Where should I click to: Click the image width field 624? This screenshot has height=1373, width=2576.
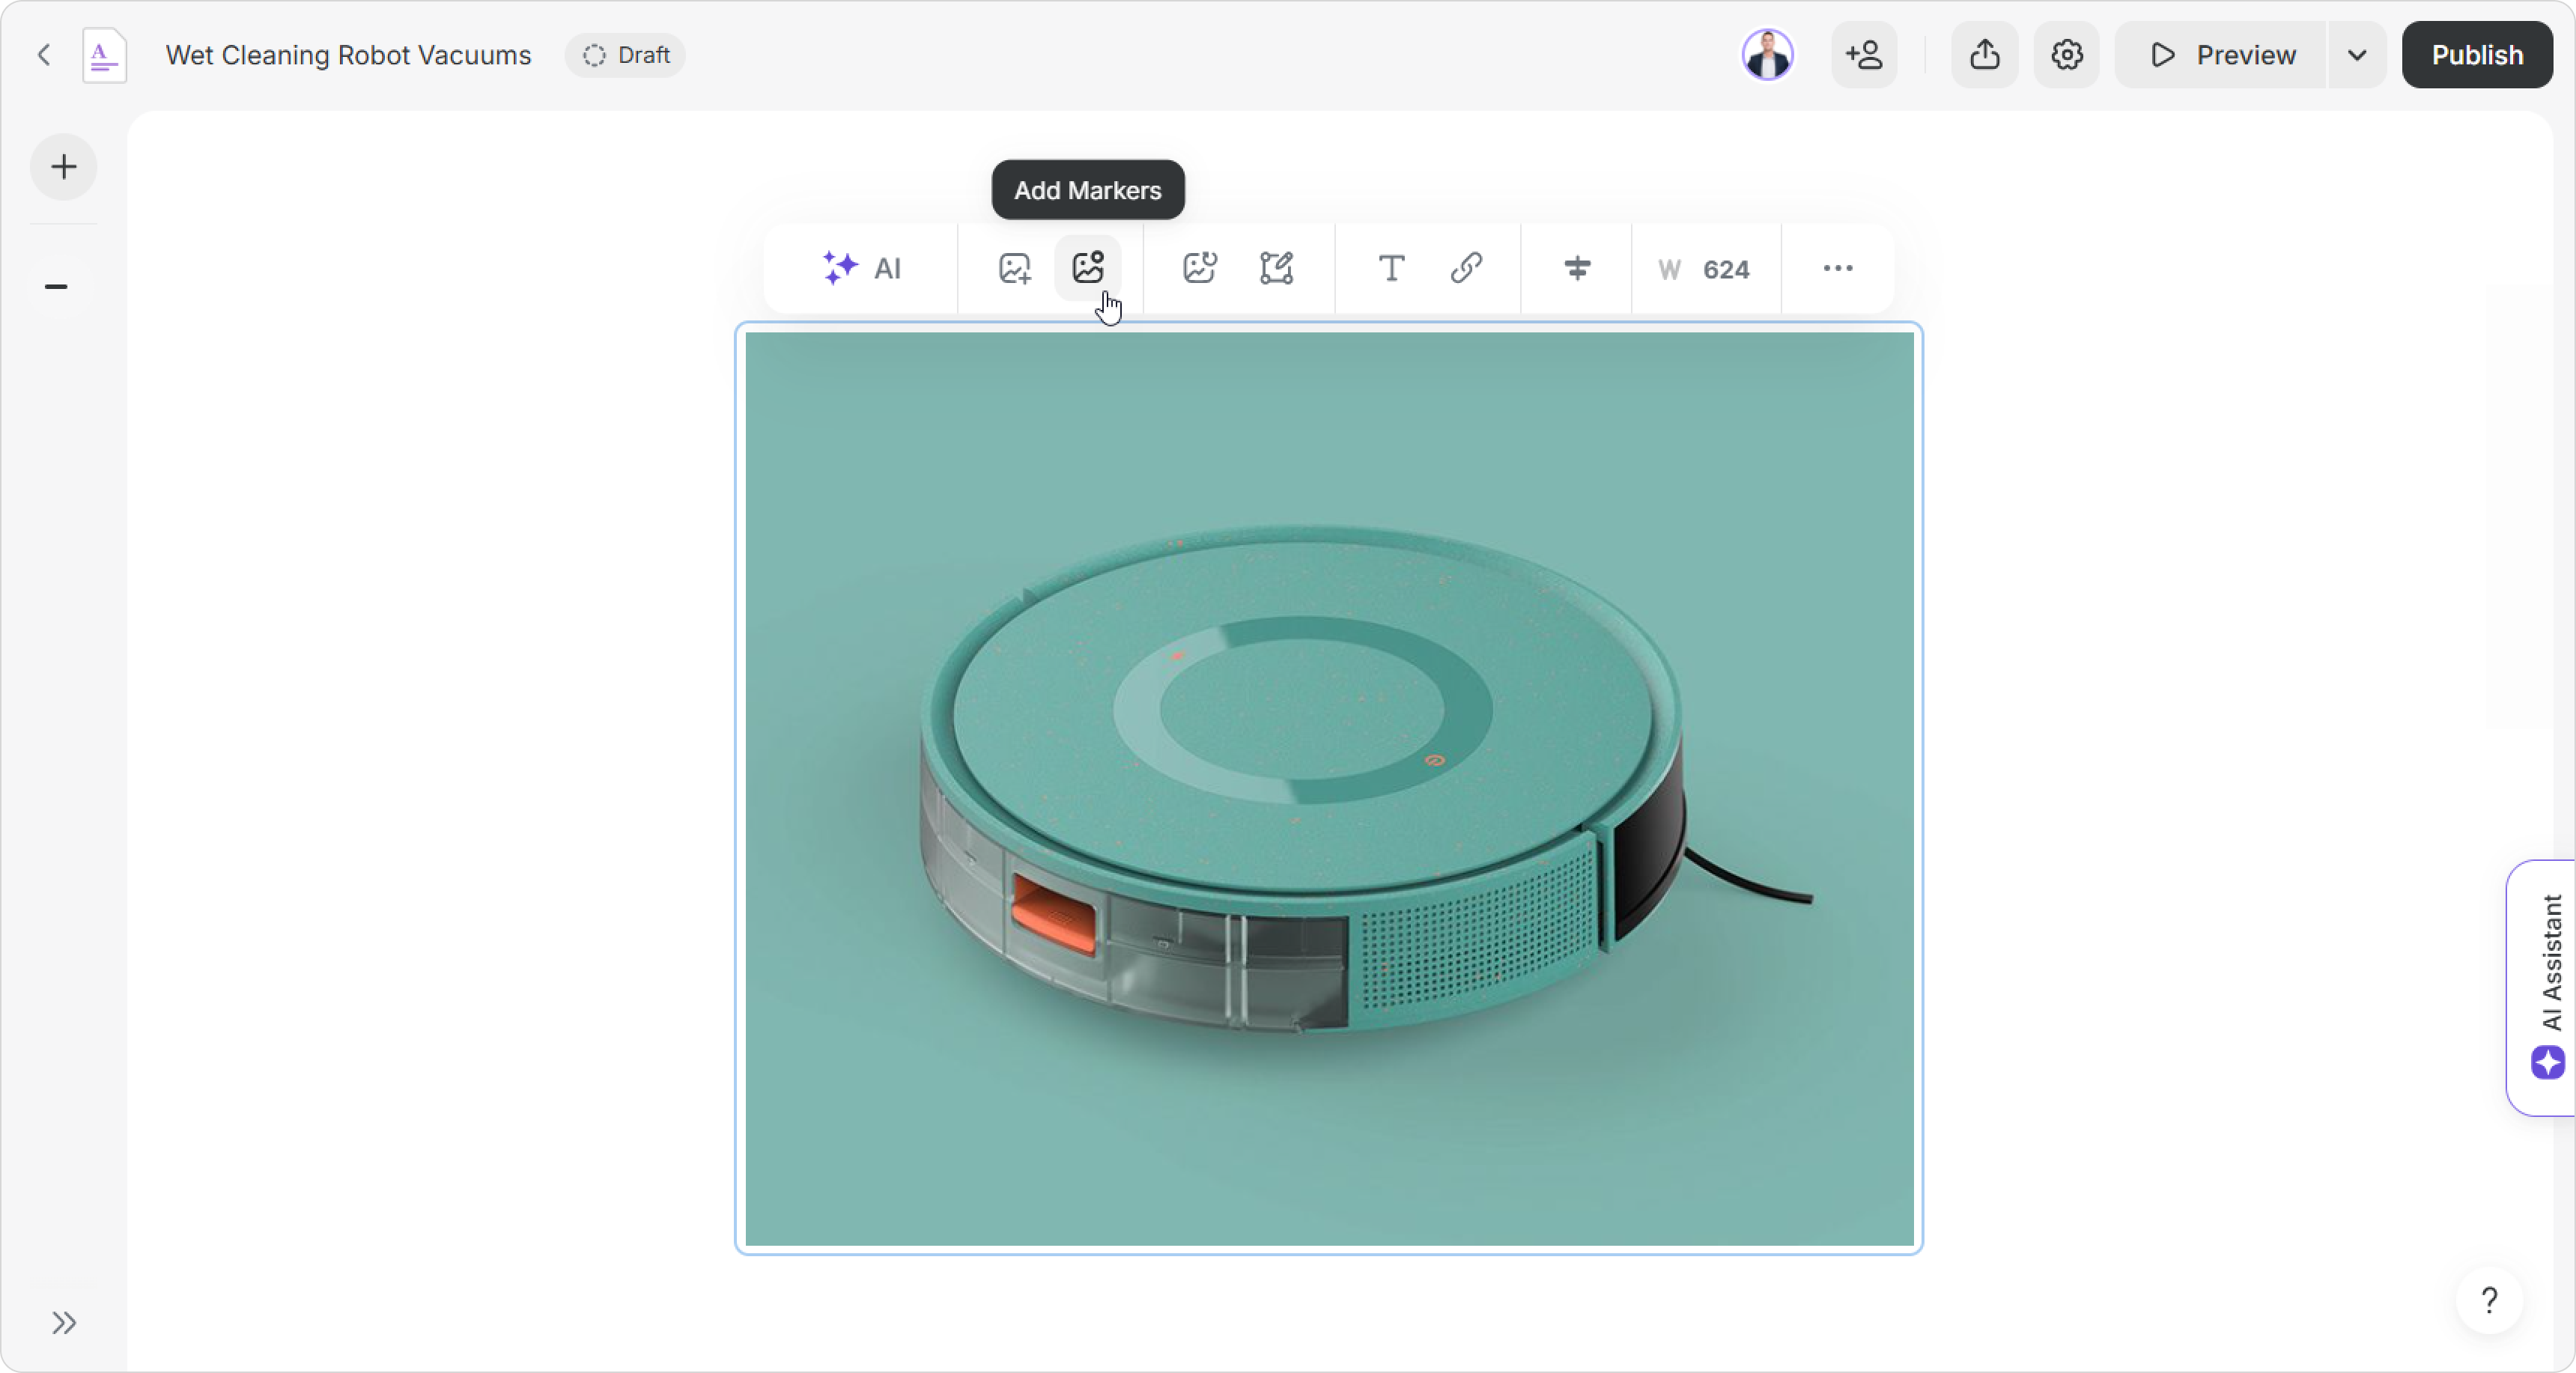click(x=1725, y=269)
